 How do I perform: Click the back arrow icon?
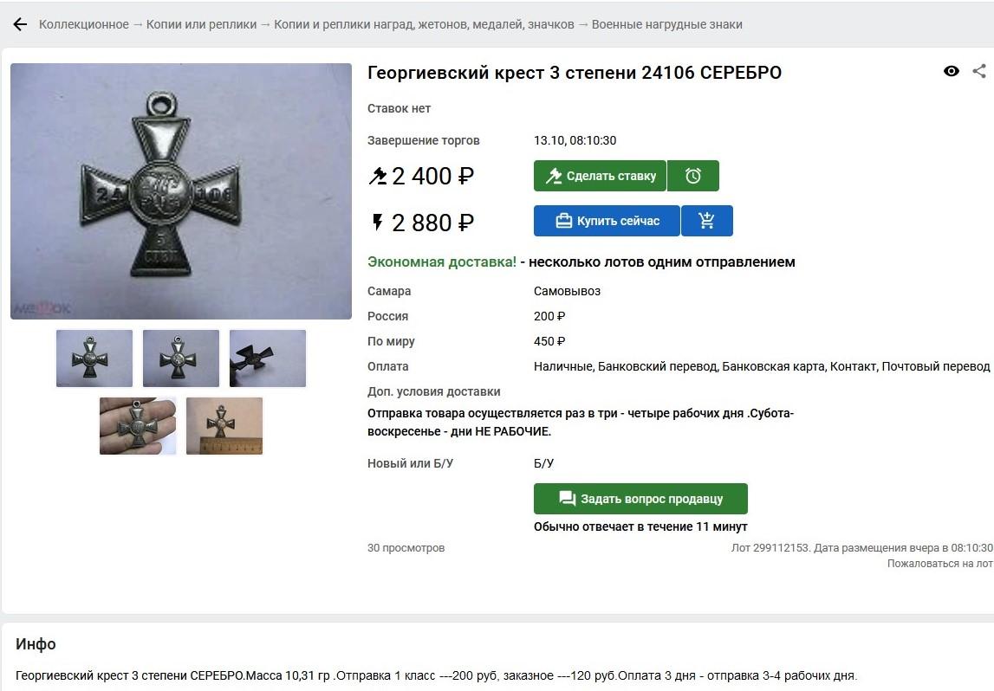tap(20, 25)
